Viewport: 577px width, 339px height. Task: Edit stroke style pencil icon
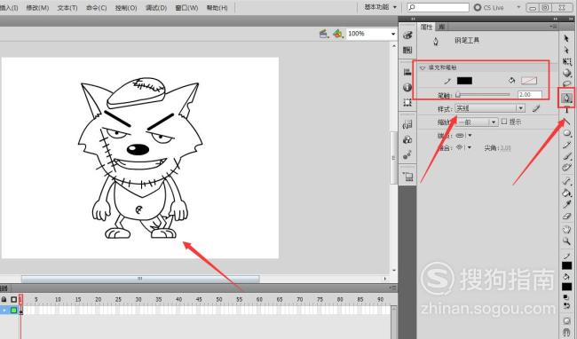(x=536, y=108)
